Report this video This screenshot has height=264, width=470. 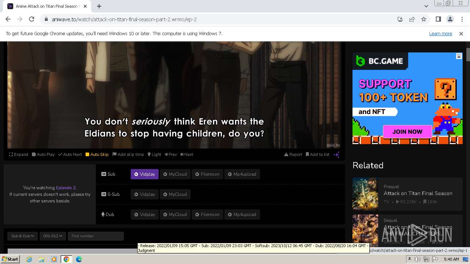click(x=293, y=154)
